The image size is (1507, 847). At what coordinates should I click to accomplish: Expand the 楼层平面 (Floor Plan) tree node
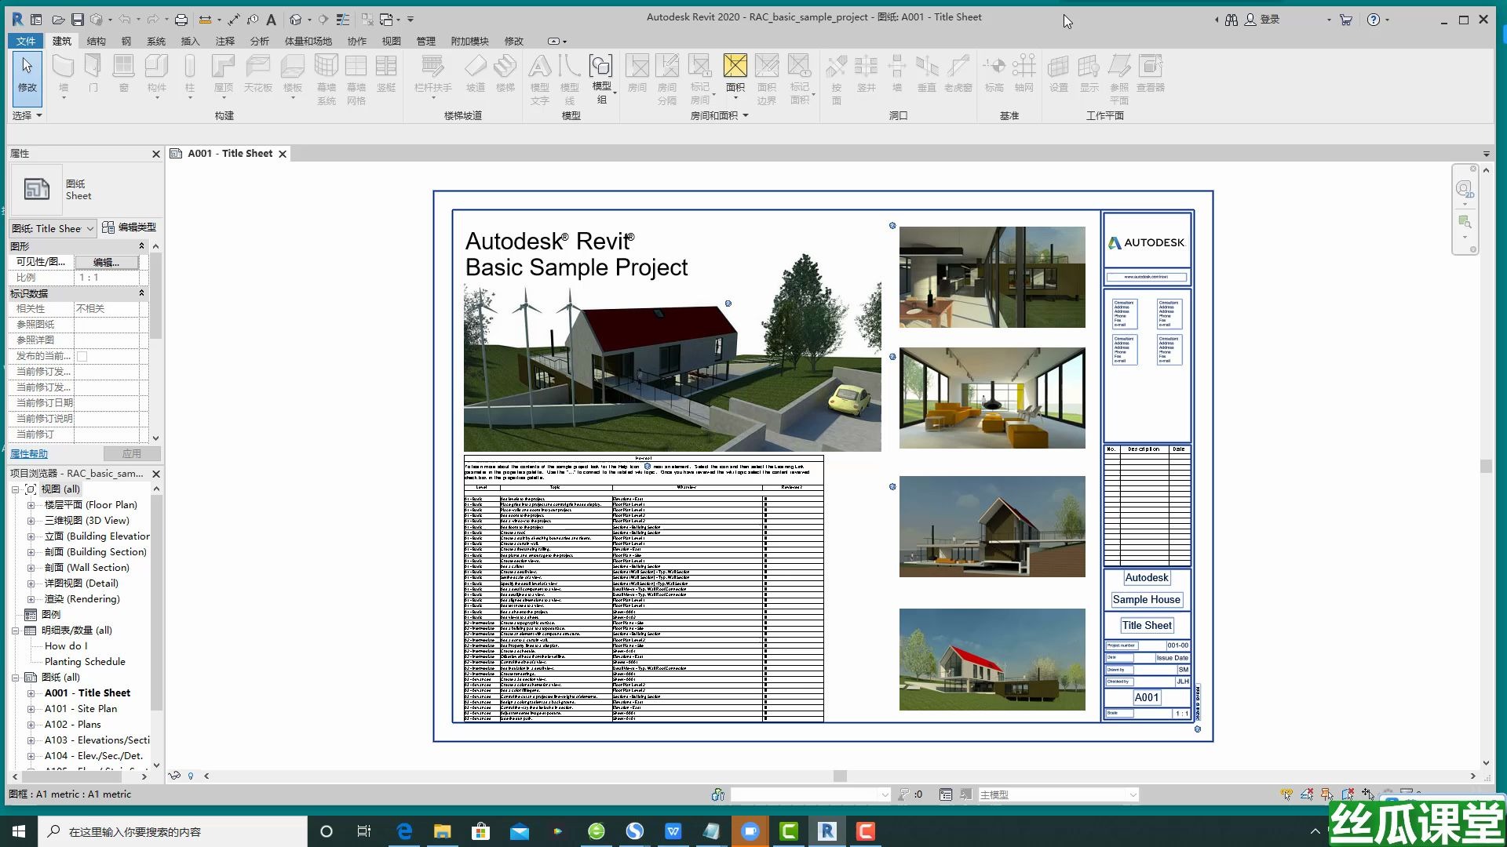(x=30, y=504)
